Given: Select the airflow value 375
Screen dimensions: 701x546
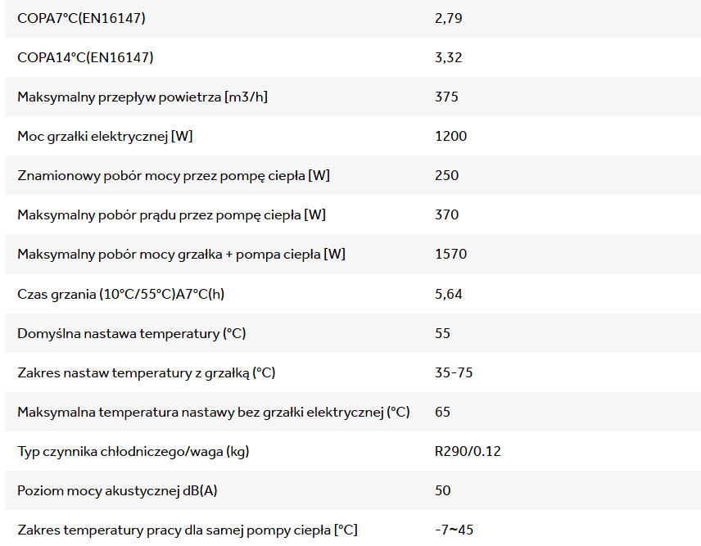Looking at the screenshot, I should point(446,97).
